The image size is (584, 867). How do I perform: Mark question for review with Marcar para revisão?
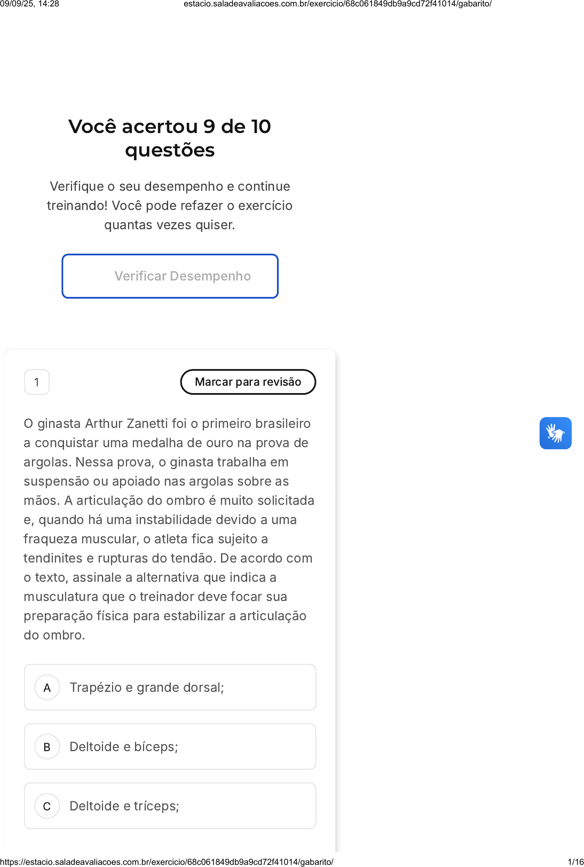point(248,382)
